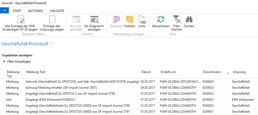Open Einträge des Ursprungs zeigen
The width and height of the screenshot is (258, 115).
coord(52,23)
